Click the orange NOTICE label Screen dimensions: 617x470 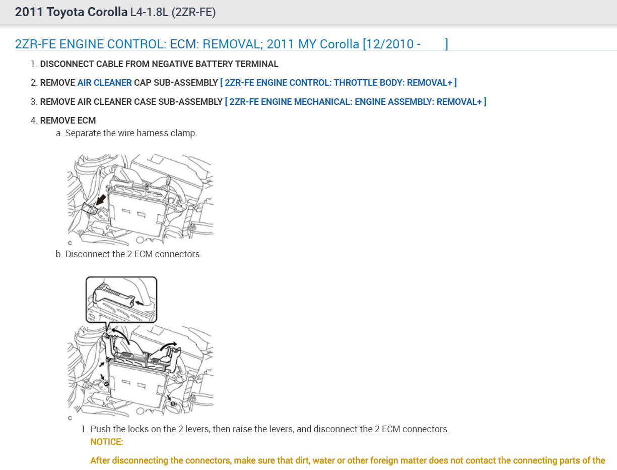(107, 442)
